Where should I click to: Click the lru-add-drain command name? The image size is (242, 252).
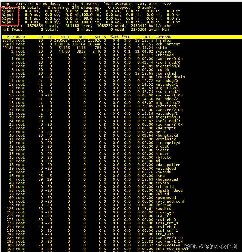[170, 77]
